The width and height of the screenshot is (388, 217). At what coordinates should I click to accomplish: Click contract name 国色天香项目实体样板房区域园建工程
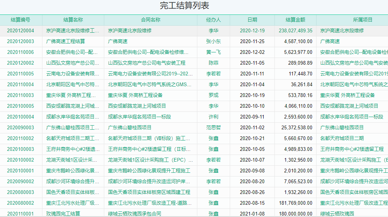[x=149, y=192]
